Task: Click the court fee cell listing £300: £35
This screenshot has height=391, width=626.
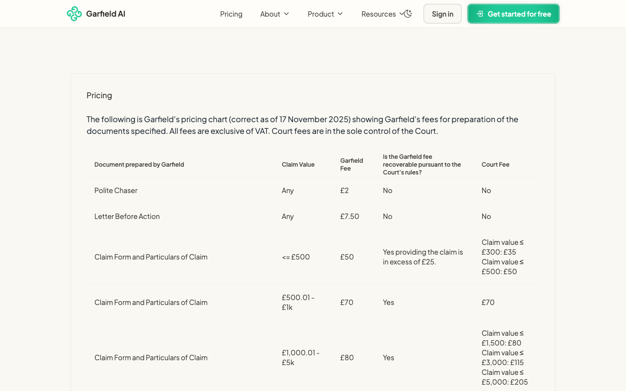Action: (503, 257)
